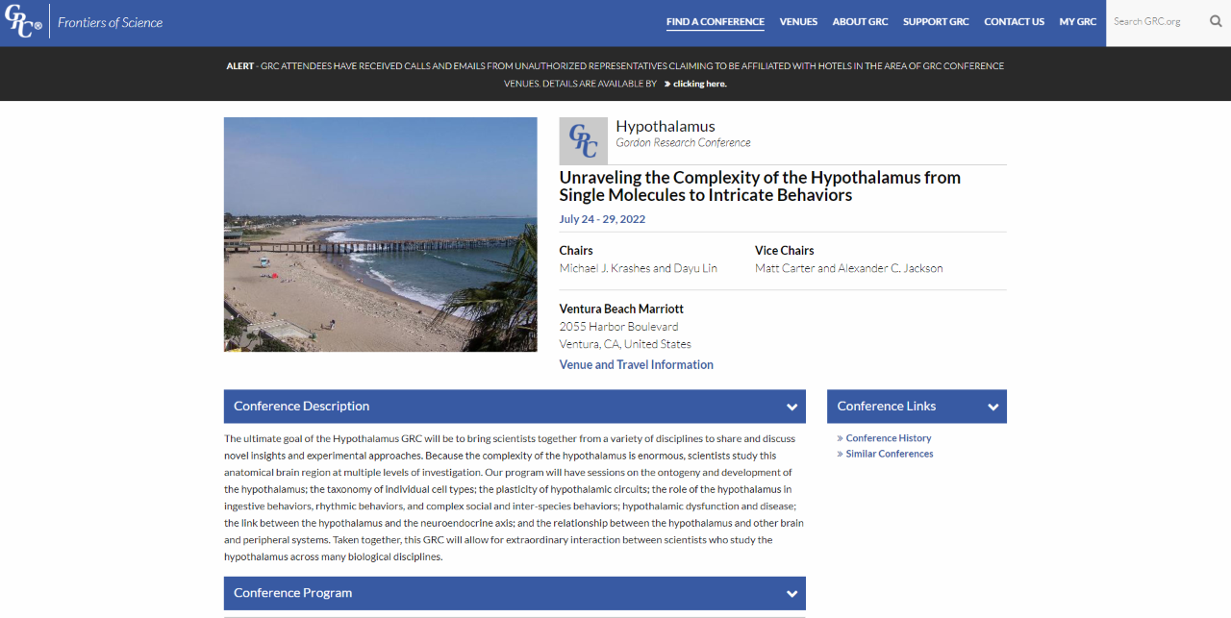
Task: Open the Support GRC menu item
Action: pyautogui.click(x=936, y=22)
